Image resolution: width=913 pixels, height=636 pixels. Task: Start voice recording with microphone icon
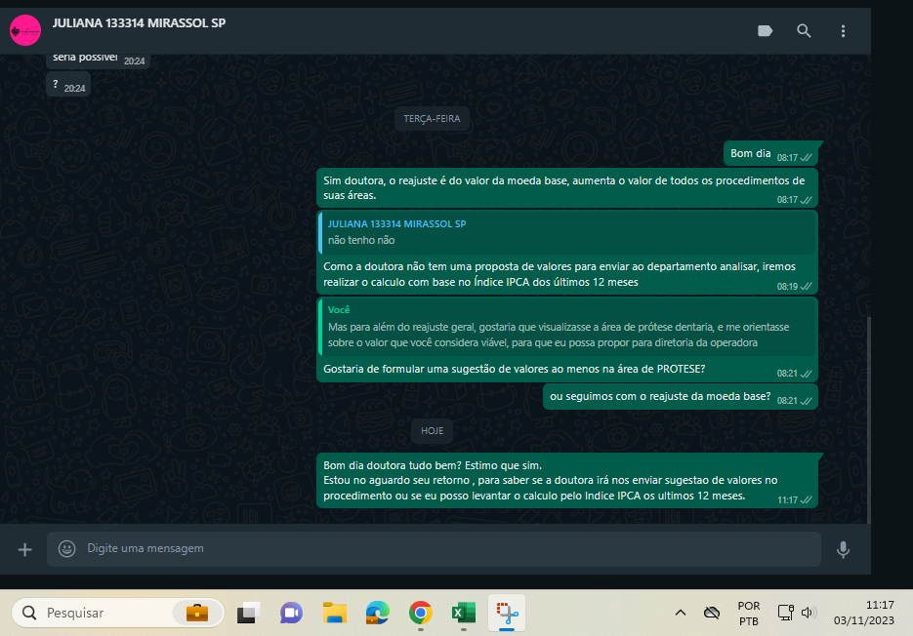843,549
